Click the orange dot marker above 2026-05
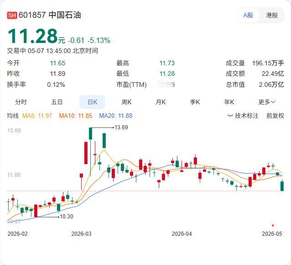 point(273,225)
